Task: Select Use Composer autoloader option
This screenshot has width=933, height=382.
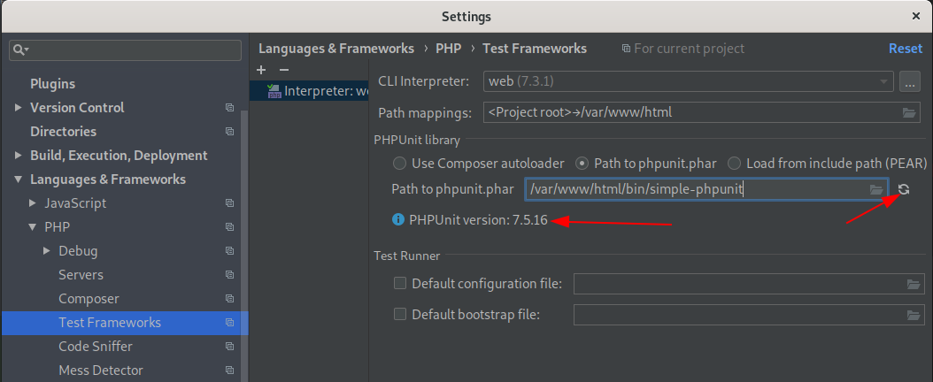Action: point(400,164)
